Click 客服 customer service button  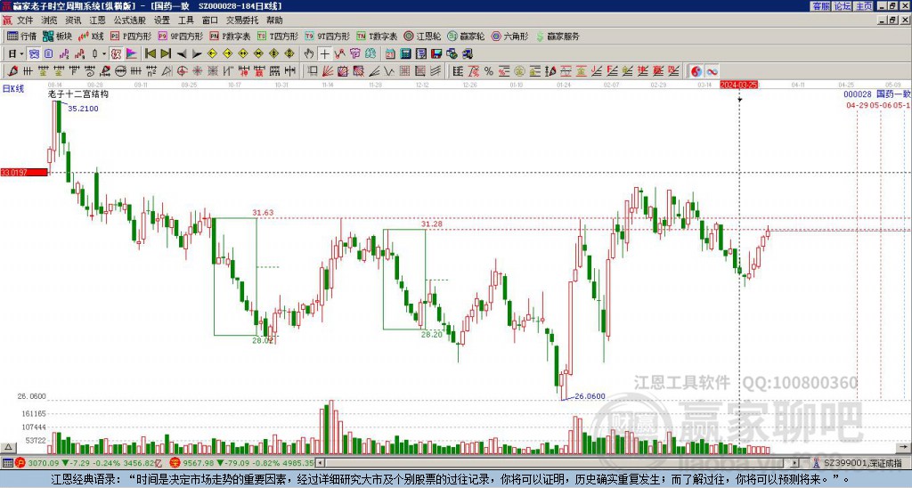821,6
